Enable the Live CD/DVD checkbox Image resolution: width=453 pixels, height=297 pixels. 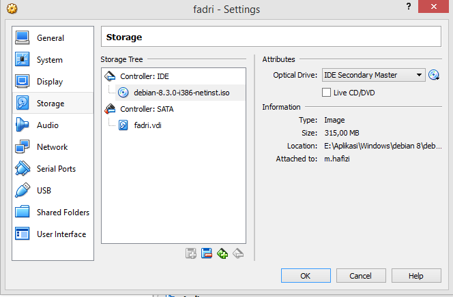[x=327, y=93]
